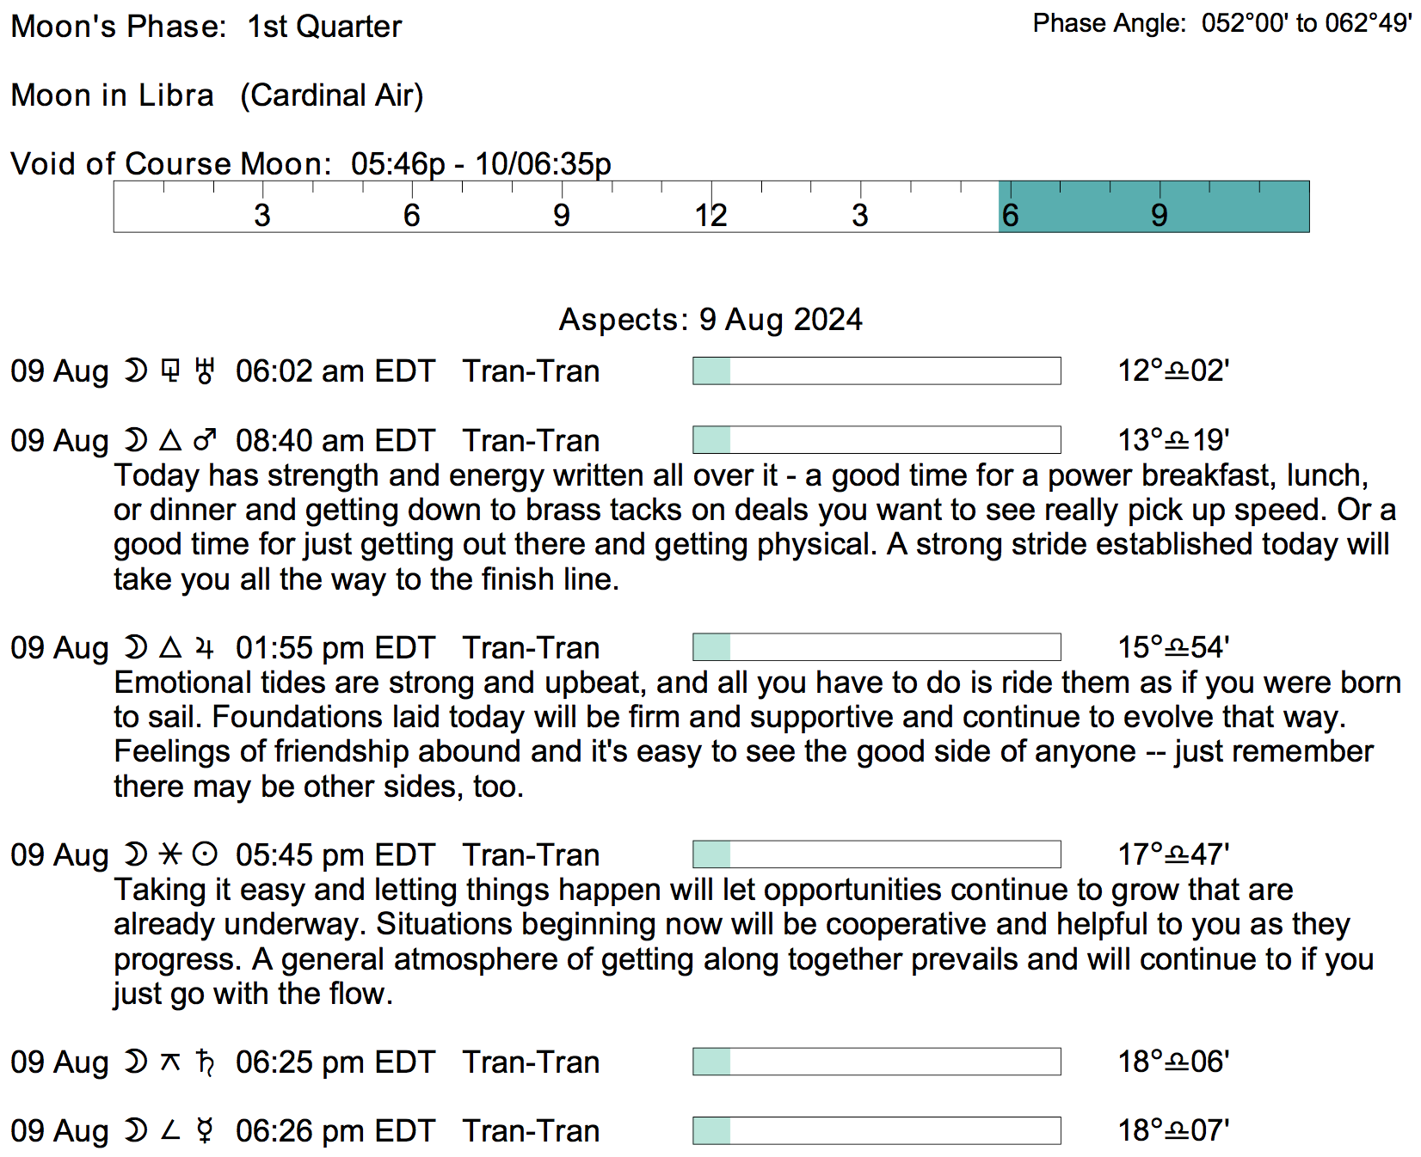
Task: Click the Mars glyph in the 08:40 am aspect
Action: (x=205, y=441)
